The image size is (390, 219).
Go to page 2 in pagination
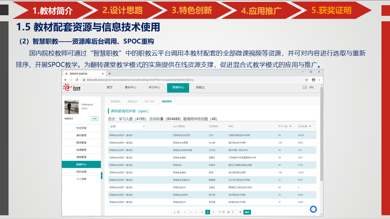[190, 212]
